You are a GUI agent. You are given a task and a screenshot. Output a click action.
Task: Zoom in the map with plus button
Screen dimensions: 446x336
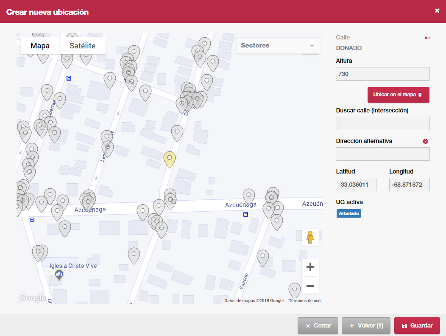tap(310, 267)
